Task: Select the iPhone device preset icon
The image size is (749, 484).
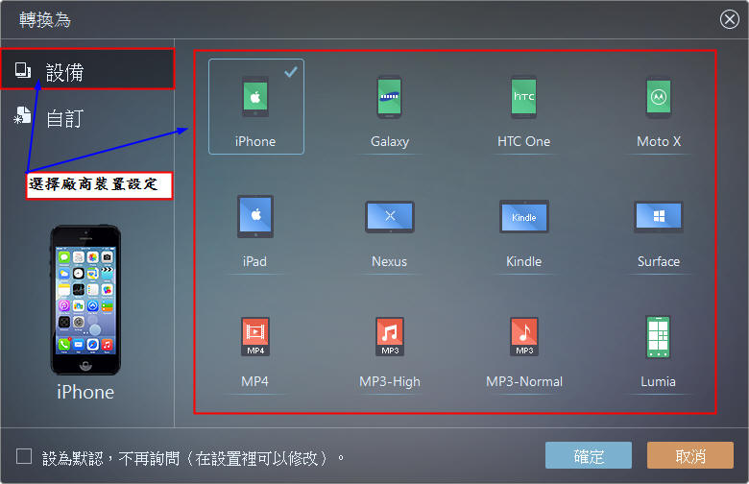Action: click(255, 98)
